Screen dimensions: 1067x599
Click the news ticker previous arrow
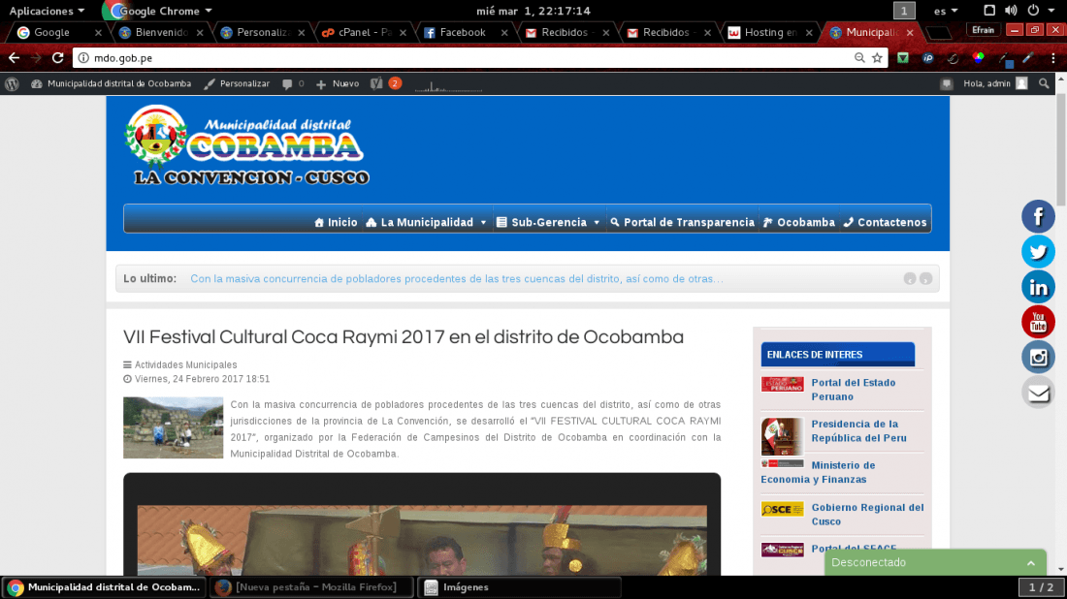(910, 279)
